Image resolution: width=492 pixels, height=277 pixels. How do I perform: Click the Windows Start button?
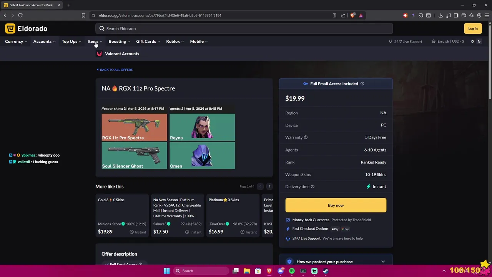point(166,271)
